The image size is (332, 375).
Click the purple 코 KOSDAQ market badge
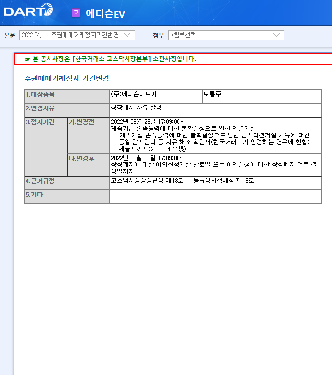click(x=76, y=13)
